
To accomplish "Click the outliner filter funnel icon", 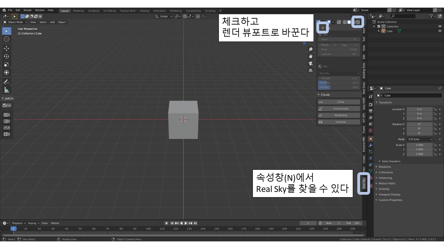I will tap(431, 16).
